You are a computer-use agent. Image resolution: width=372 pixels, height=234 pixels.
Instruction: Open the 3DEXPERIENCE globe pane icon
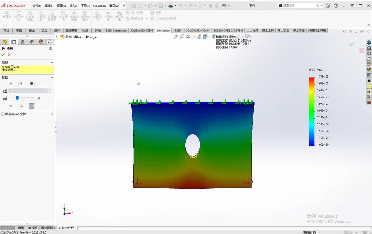coord(369,43)
